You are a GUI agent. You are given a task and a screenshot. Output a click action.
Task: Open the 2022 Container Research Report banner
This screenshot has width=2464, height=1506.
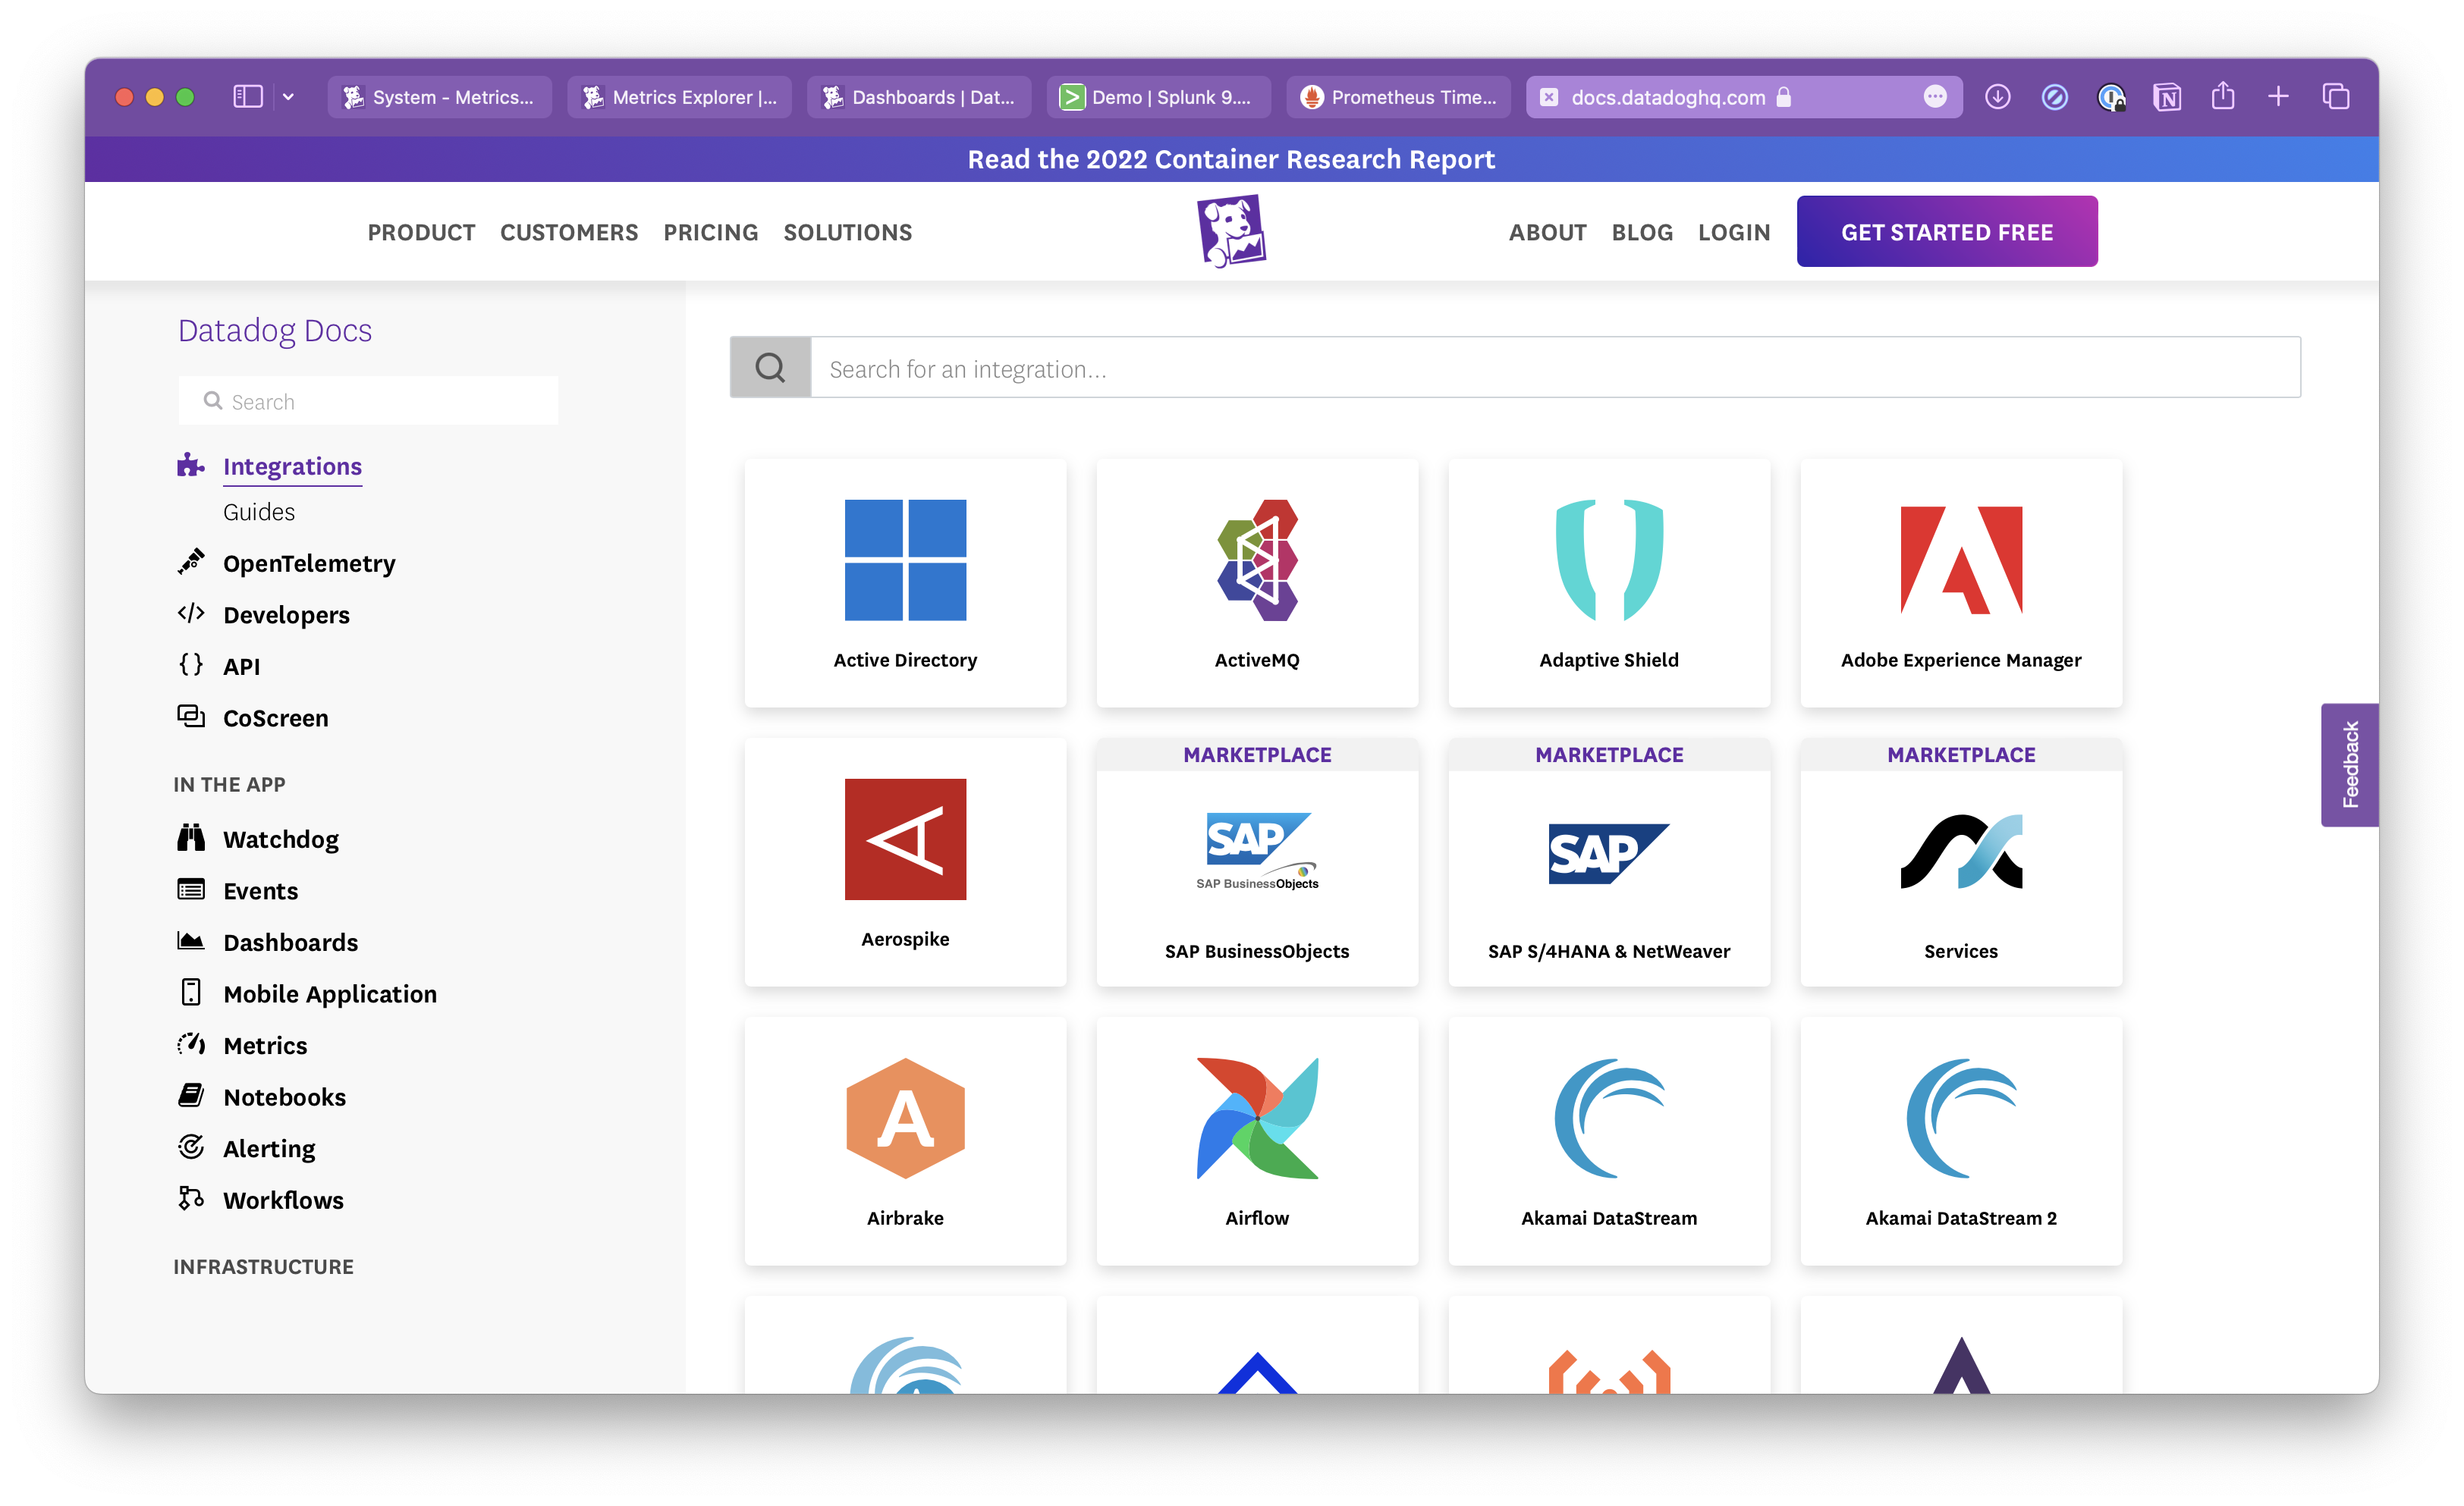click(1231, 160)
